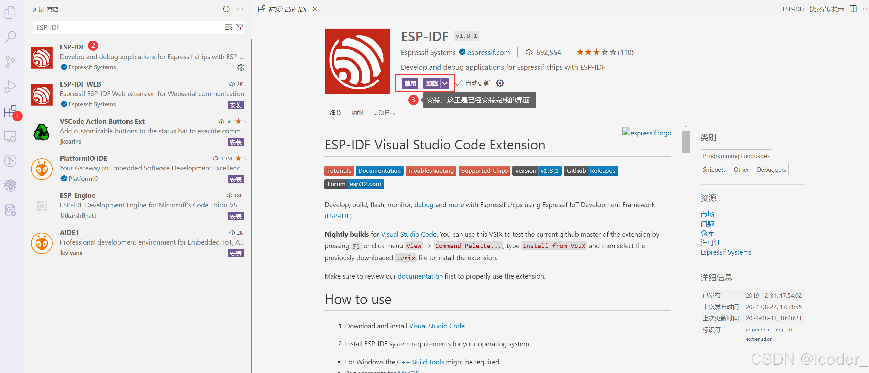Open the more actions menu in the extensions panel
869x373 pixels.
tap(240, 9)
